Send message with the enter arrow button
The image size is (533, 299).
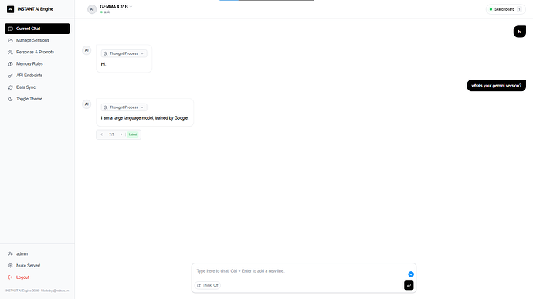pos(409,285)
